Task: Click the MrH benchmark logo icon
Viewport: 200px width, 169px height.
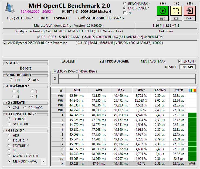Action: click(x=10, y=8)
